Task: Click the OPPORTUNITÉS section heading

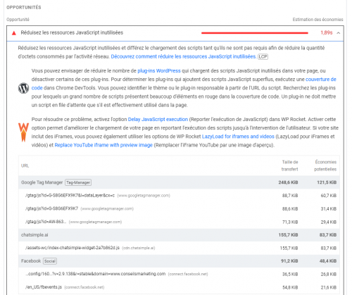Action: [24, 8]
